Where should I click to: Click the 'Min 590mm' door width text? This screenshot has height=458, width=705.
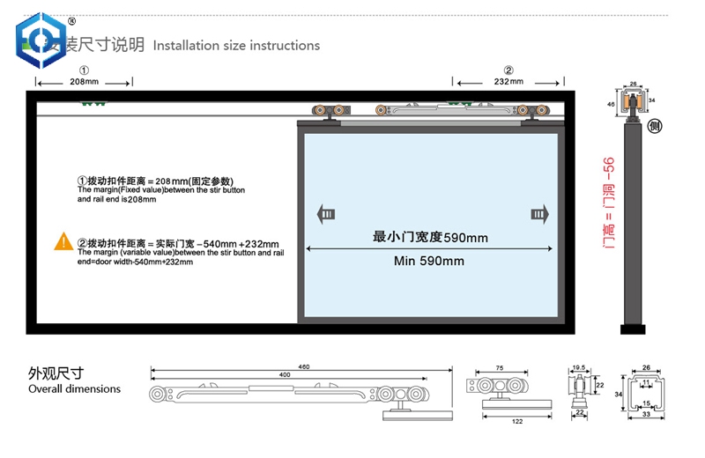coord(429,261)
